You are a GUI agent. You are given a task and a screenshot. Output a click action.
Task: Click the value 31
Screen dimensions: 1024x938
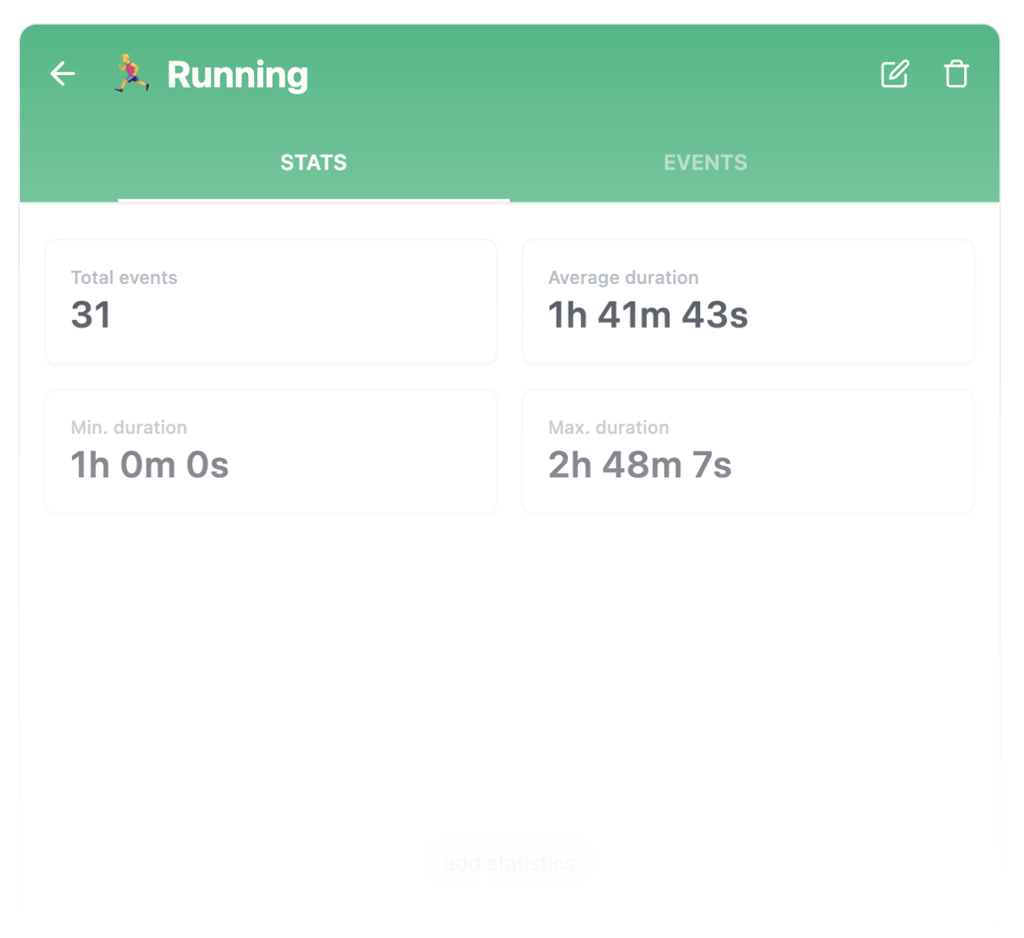point(91,315)
